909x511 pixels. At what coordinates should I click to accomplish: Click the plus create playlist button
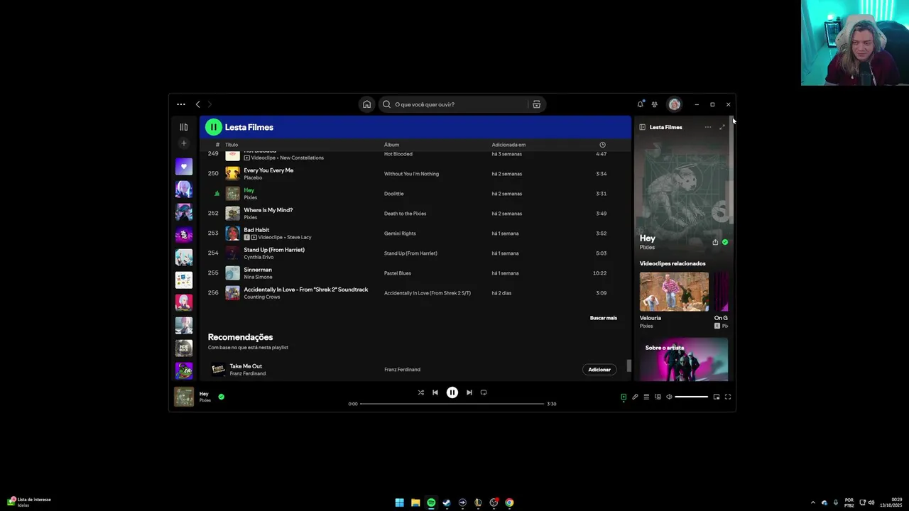pyautogui.click(x=184, y=143)
